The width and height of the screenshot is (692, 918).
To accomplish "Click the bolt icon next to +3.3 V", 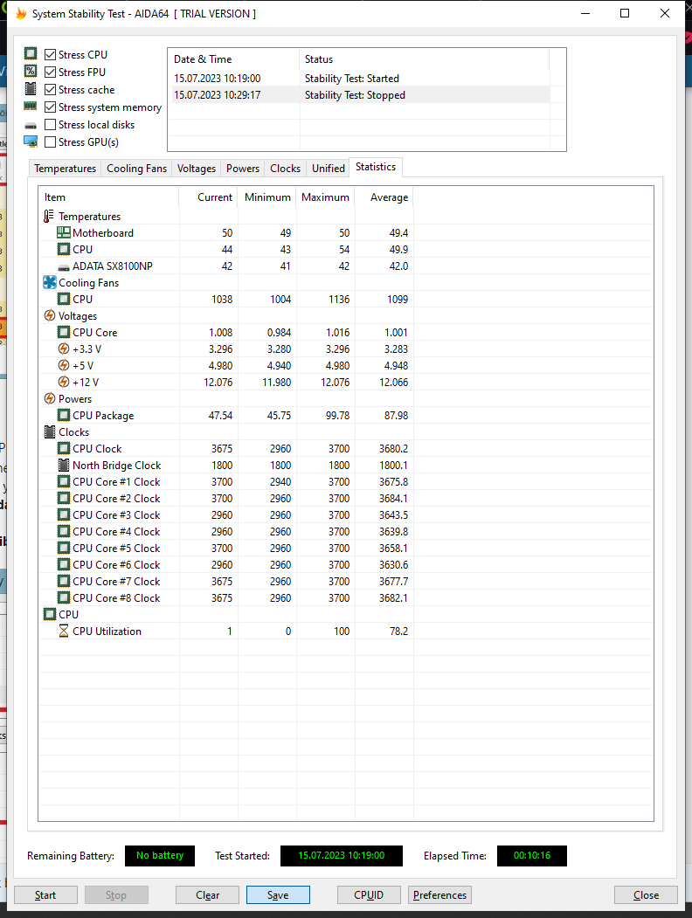I will pos(63,349).
